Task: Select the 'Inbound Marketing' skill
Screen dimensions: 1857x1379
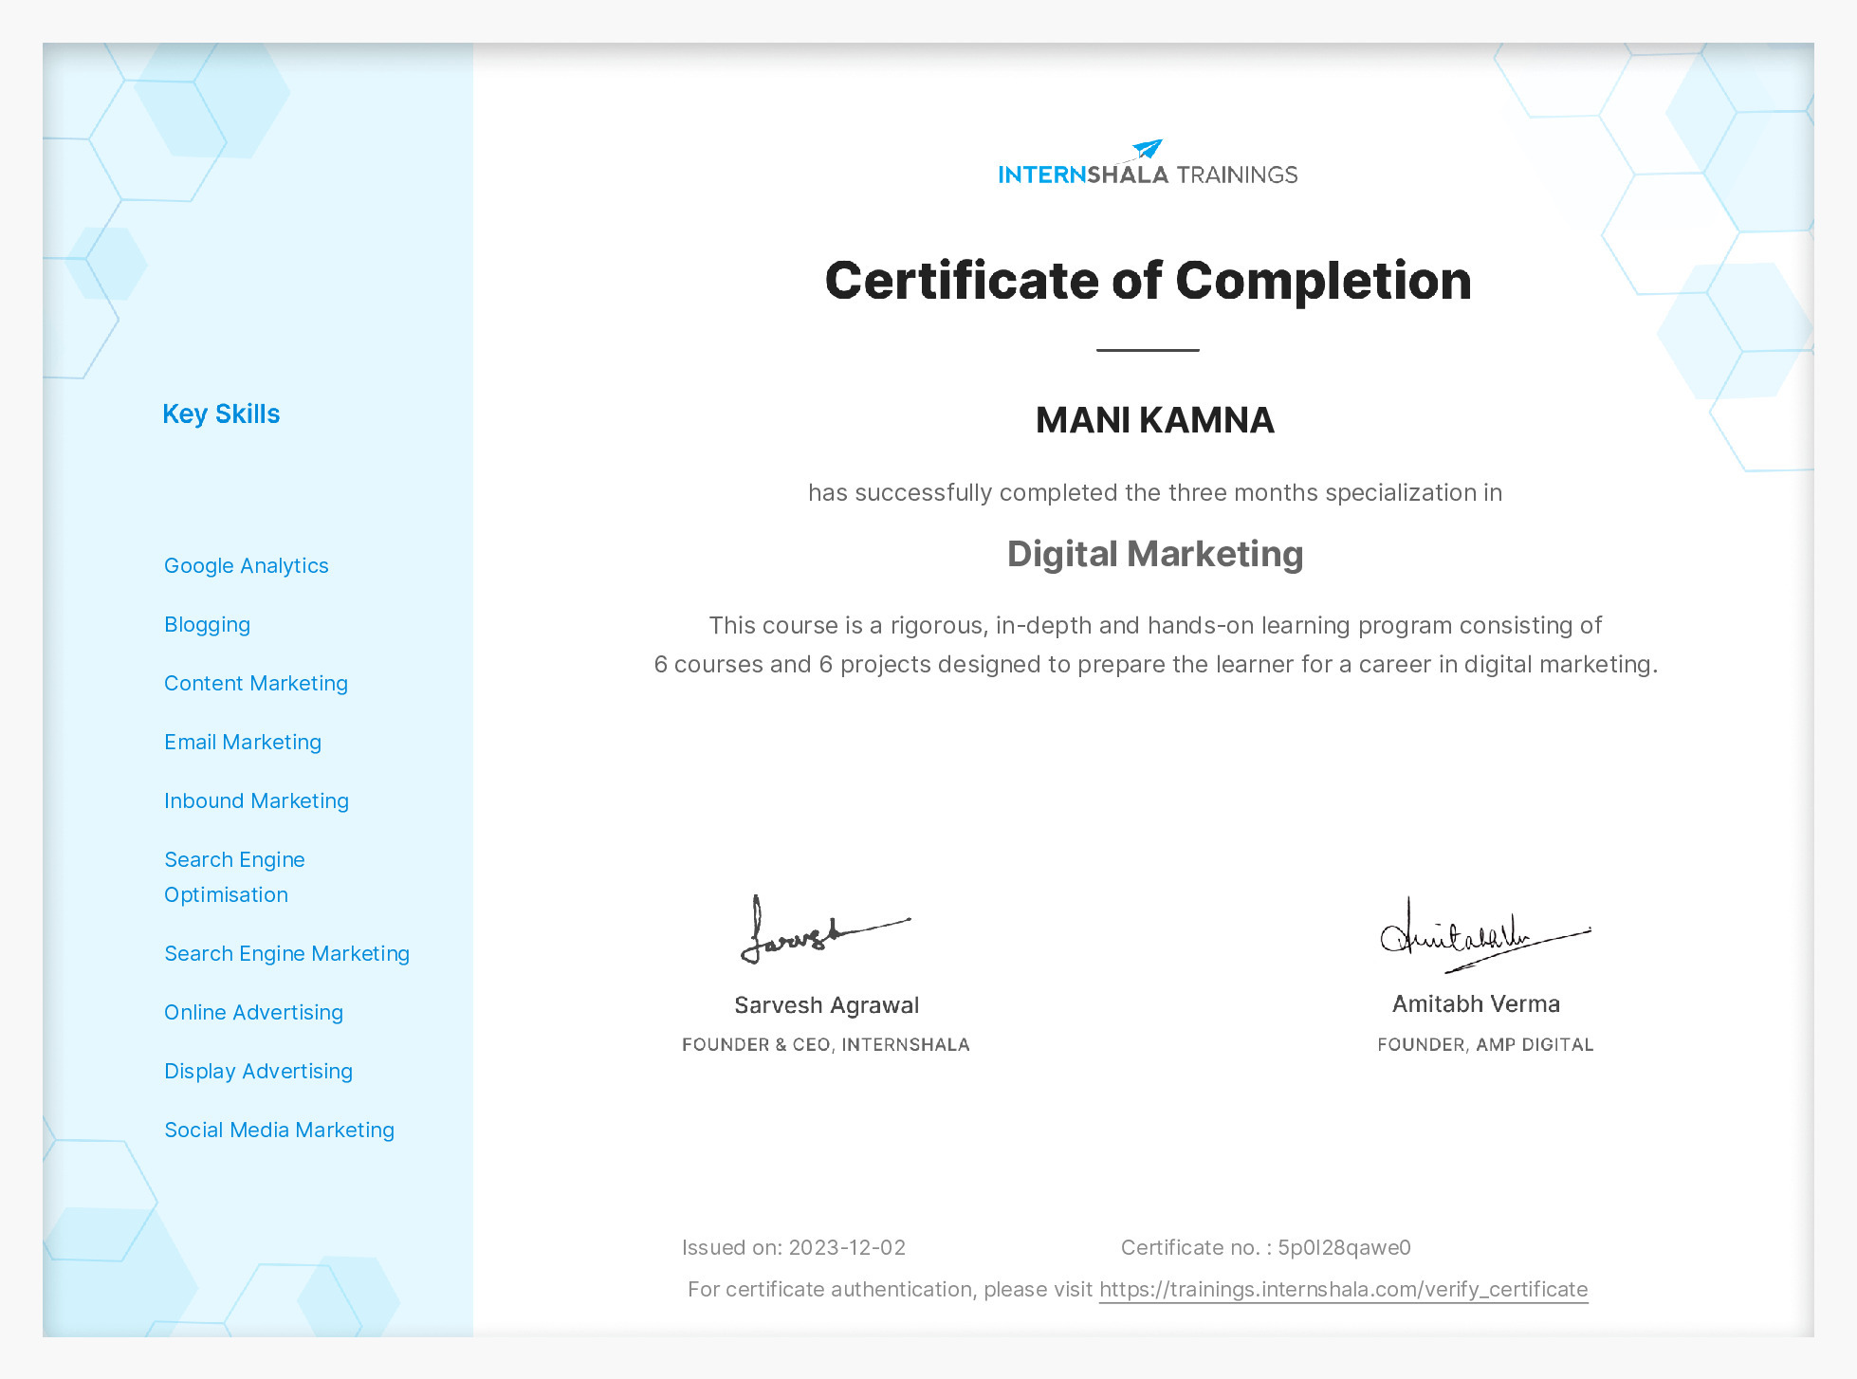Action: coord(257,801)
